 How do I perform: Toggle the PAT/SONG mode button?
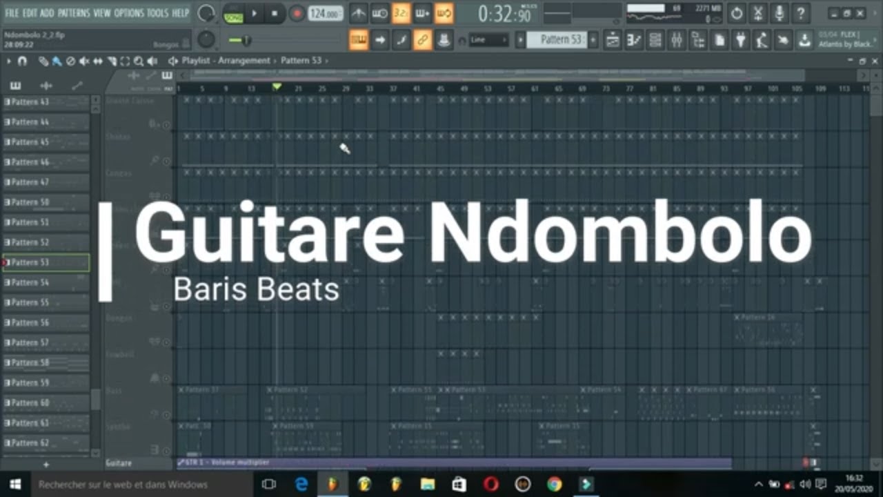tap(233, 13)
